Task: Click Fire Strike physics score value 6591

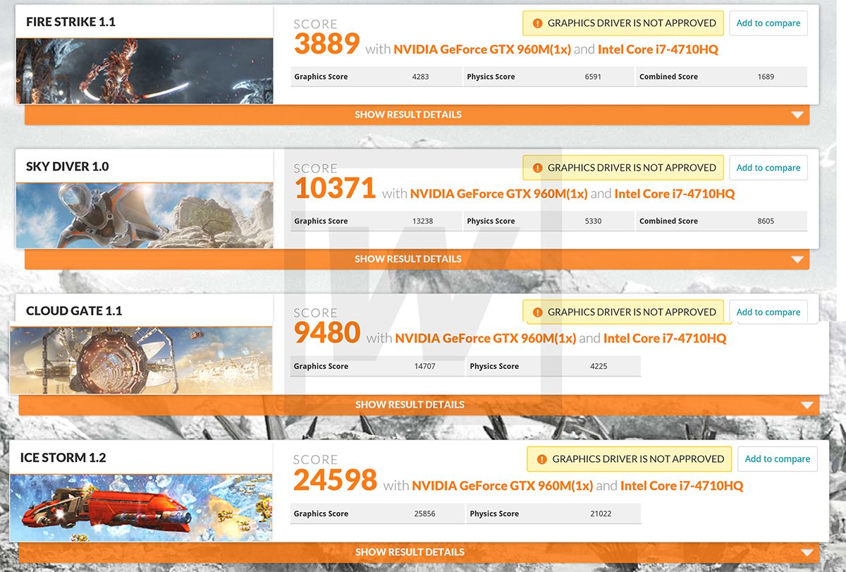Action: pyautogui.click(x=593, y=77)
